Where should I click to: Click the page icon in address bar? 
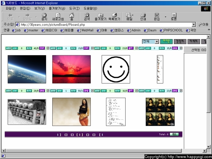click(18, 25)
